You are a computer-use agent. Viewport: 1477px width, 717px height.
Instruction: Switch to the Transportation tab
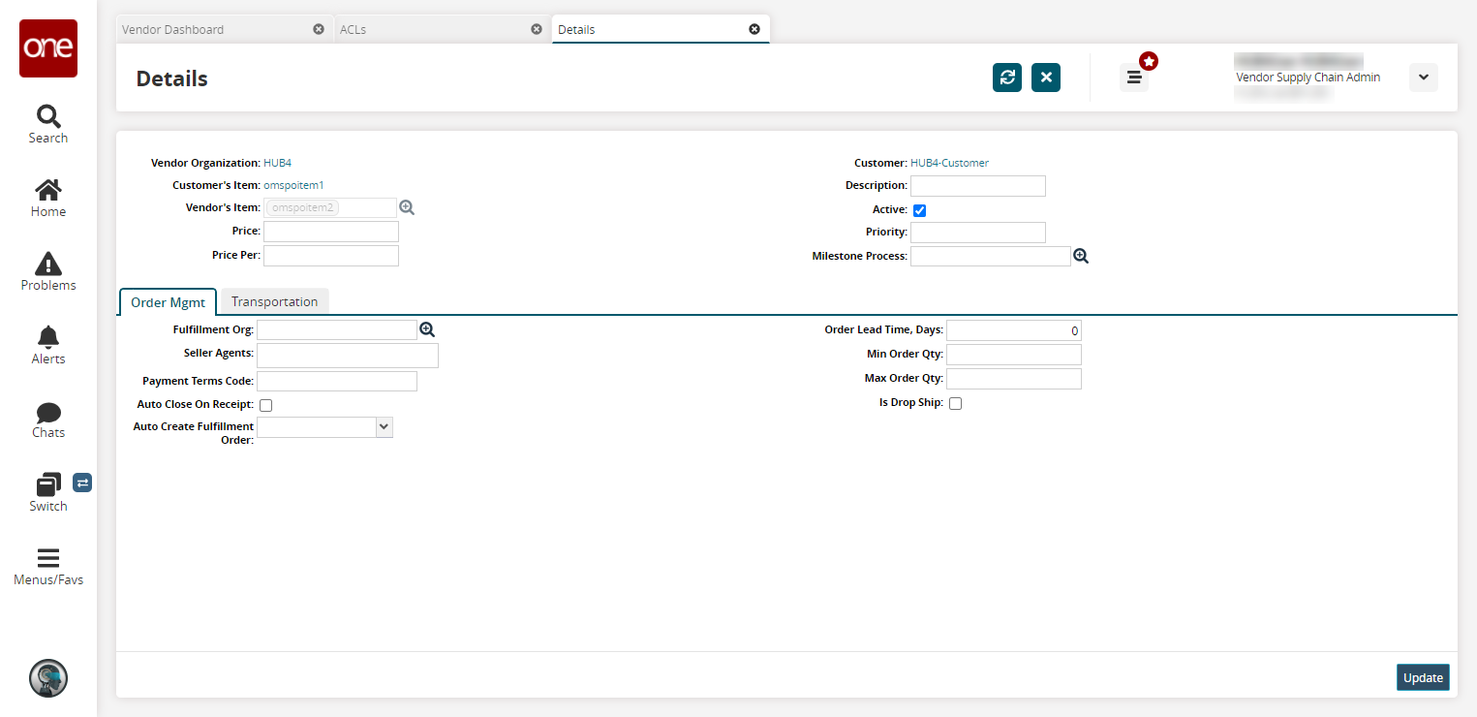point(274,301)
